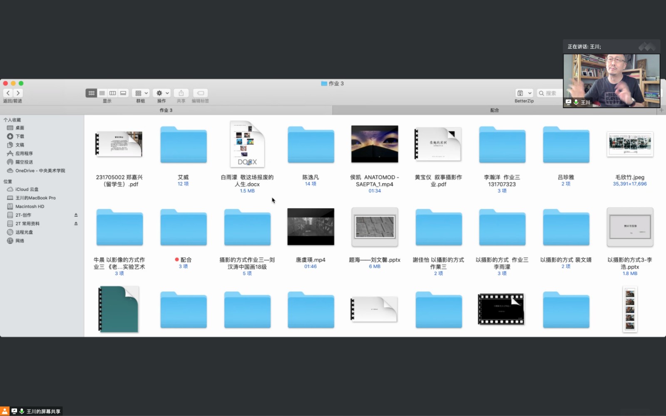The image size is (666, 416).
Task: Go back with the left arrow button
Action: click(x=8, y=93)
